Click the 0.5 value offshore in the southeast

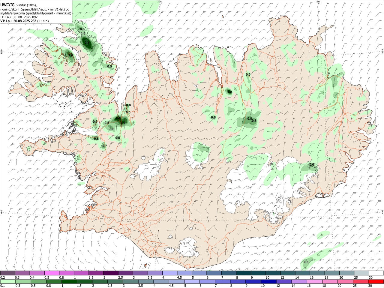(306, 262)
